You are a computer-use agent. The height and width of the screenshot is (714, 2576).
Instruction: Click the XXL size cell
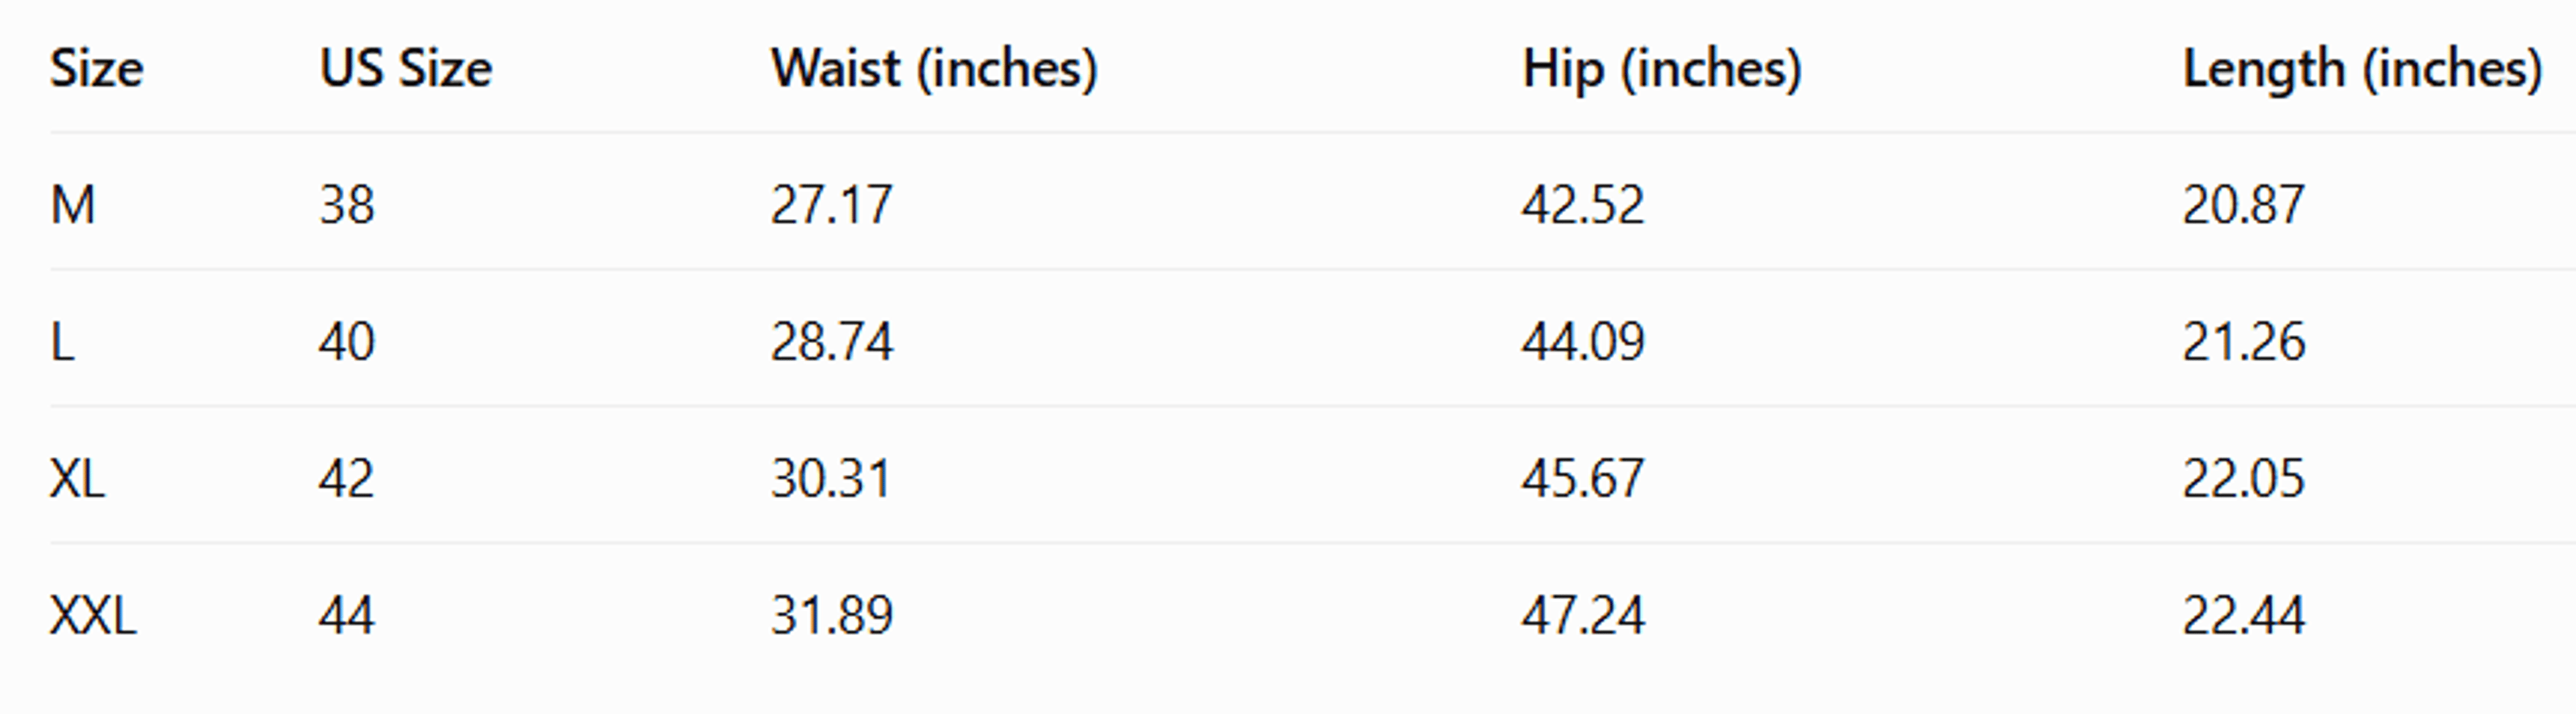point(93,616)
